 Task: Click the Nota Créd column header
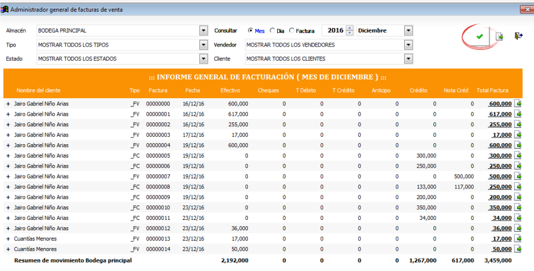[x=456, y=90]
